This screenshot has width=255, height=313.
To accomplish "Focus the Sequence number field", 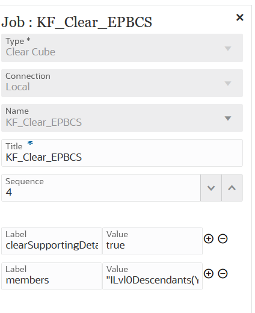I will (x=101, y=188).
